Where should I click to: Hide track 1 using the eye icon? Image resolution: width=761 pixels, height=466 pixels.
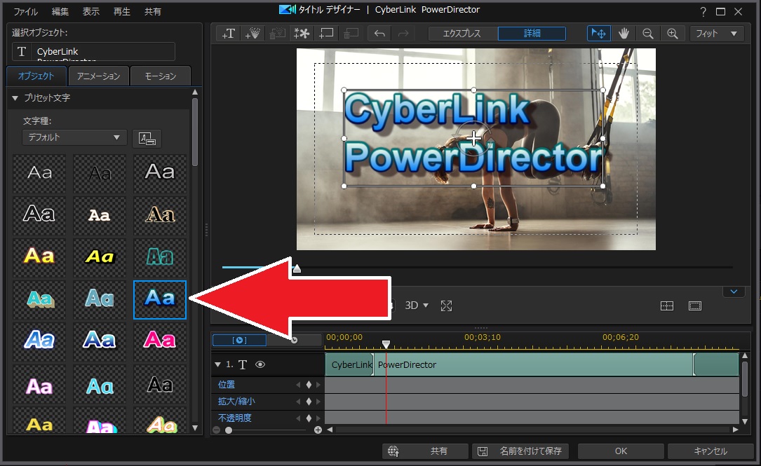[x=260, y=364]
